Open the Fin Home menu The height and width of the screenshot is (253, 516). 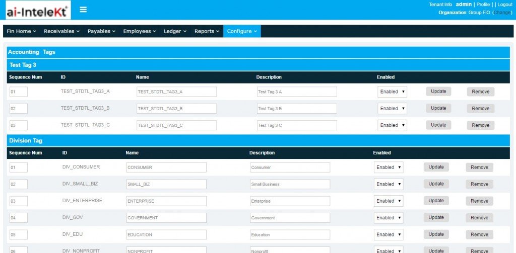click(21, 31)
